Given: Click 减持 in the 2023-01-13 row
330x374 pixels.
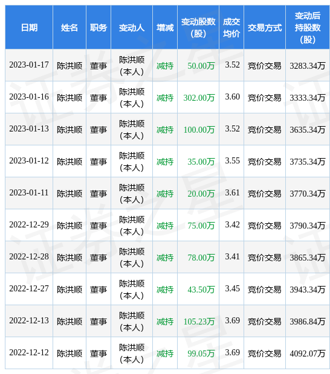Looking at the screenshot, I should [165, 129].
